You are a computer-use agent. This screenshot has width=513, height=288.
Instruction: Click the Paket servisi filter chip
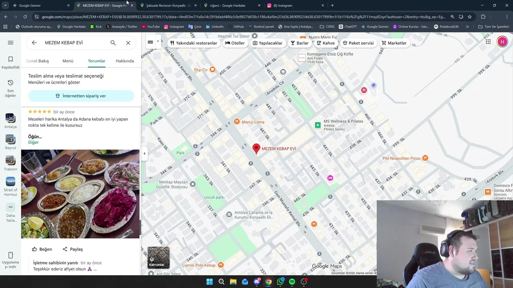(x=358, y=43)
